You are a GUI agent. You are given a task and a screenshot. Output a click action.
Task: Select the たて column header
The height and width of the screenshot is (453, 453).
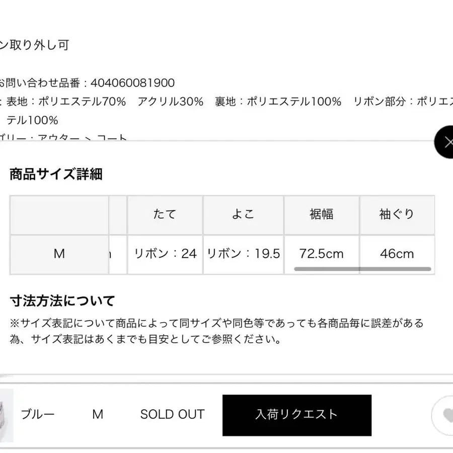coord(165,214)
